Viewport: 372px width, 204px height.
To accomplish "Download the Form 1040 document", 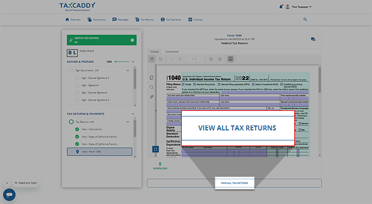I will coord(160,166).
